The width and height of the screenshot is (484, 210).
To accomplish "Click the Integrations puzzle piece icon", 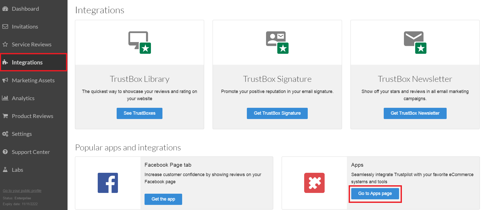I will click(5, 62).
